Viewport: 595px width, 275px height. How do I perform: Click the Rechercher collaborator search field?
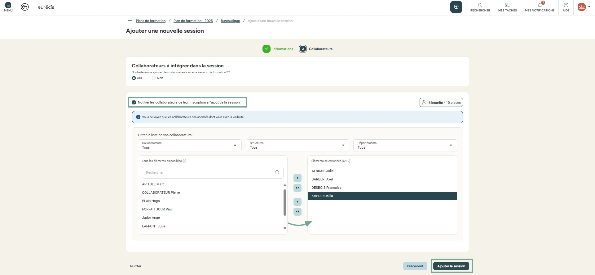209,173
